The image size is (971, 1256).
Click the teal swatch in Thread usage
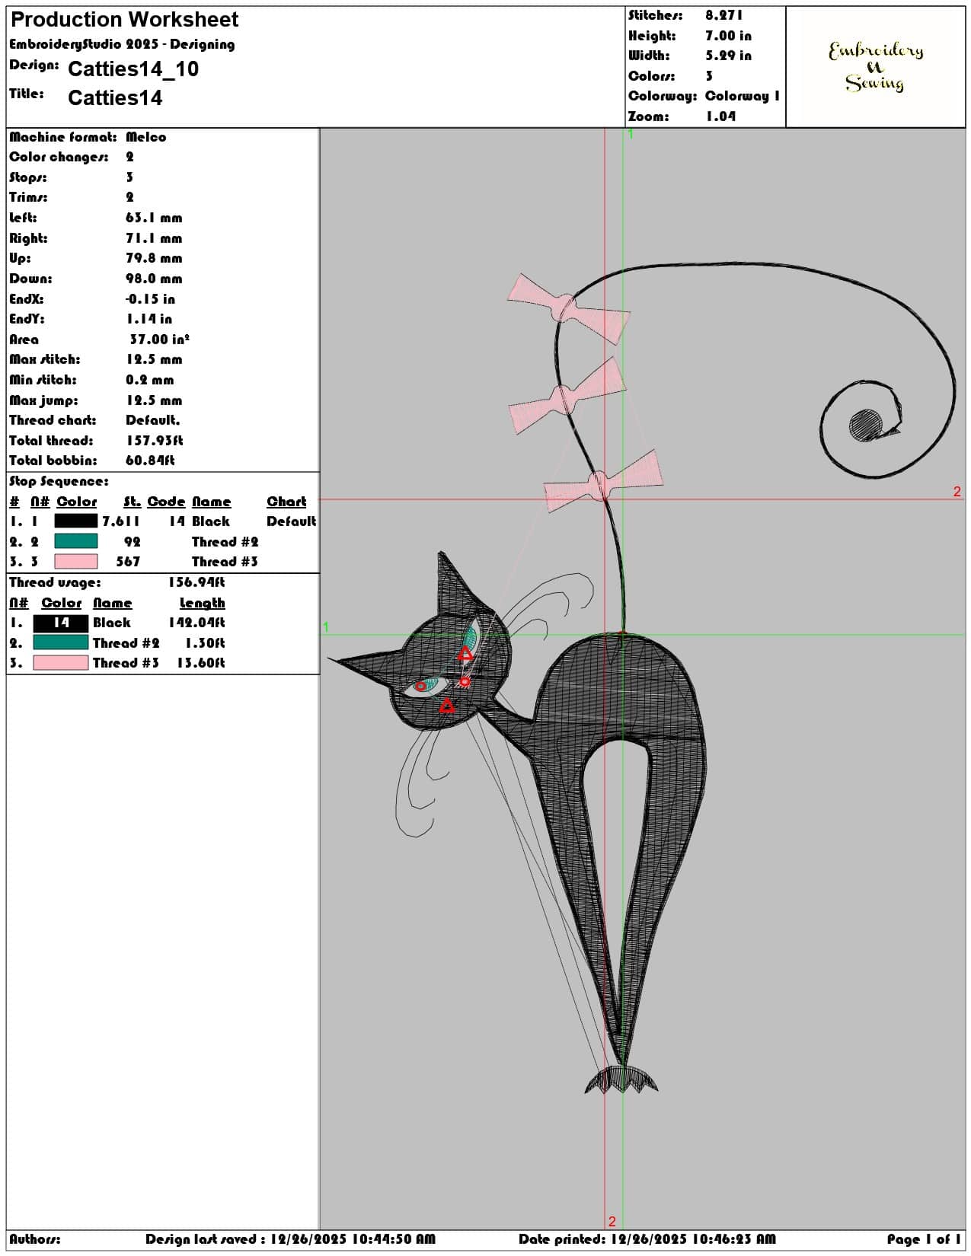pos(61,642)
